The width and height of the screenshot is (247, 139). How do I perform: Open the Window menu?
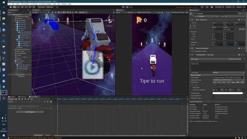tap(64, 4)
